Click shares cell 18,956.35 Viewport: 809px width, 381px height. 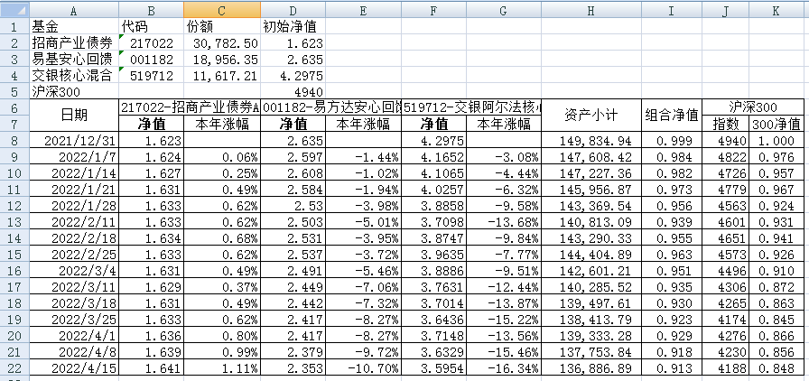click(222, 60)
